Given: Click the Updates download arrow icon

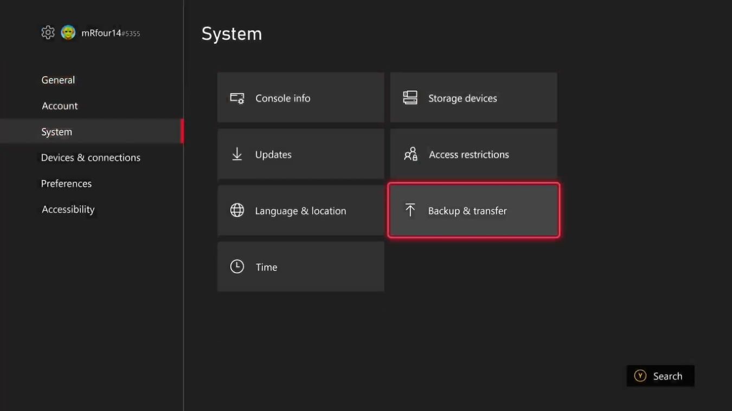Looking at the screenshot, I should [237, 154].
